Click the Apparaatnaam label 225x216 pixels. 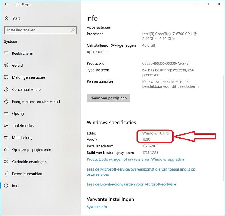tap(99, 27)
